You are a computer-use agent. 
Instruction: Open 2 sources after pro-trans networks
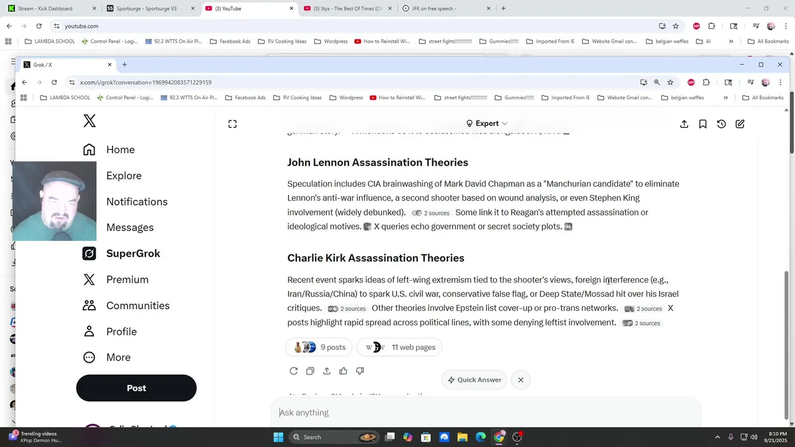(643, 309)
